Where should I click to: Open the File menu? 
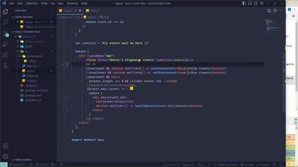12,3
